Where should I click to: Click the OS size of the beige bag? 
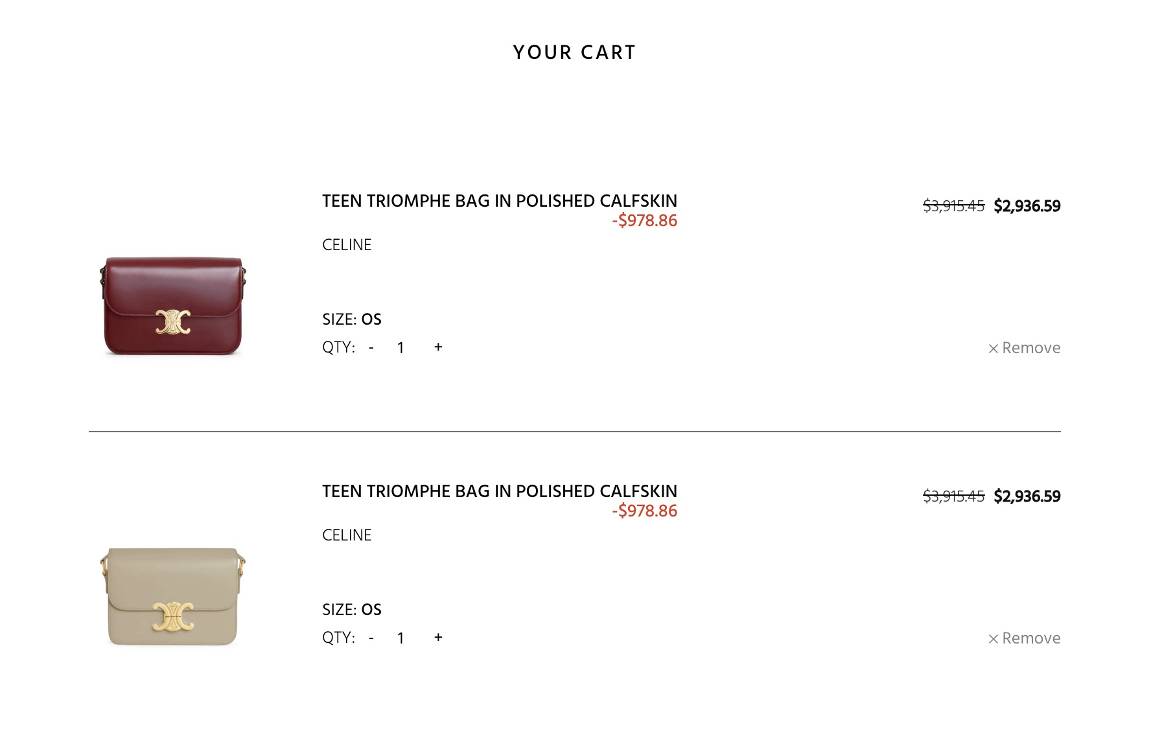pos(371,610)
